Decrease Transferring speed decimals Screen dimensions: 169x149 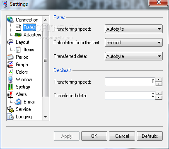tap(159, 84)
